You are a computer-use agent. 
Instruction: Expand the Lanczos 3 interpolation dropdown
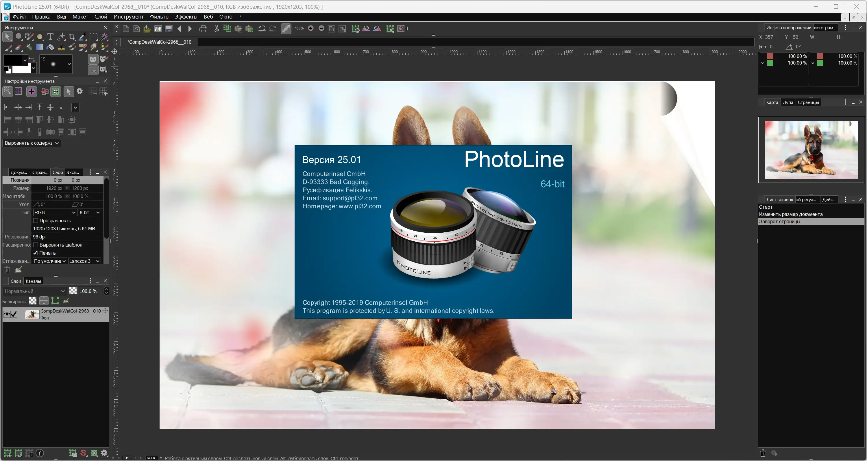[x=84, y=261]
